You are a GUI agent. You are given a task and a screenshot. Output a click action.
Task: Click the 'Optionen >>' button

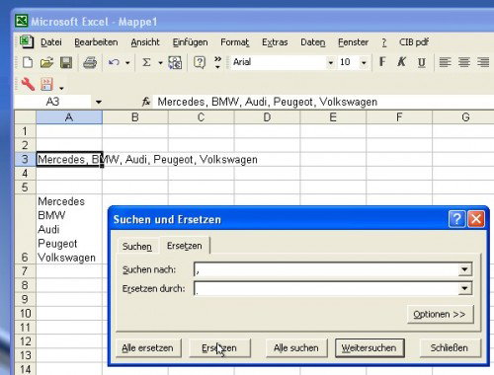click(x=440, y=314)
